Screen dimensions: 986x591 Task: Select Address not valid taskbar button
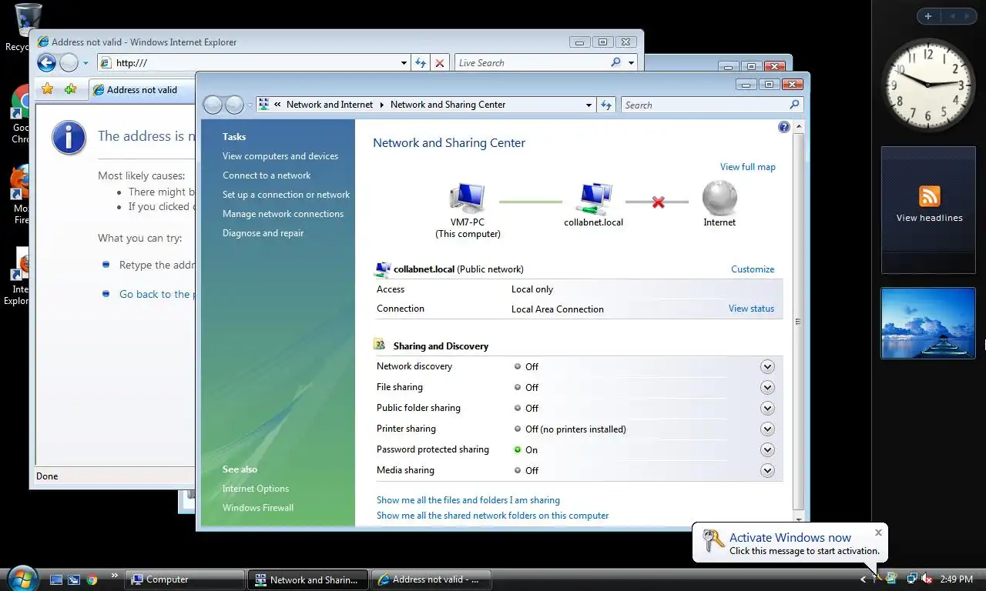pos(431,579)
